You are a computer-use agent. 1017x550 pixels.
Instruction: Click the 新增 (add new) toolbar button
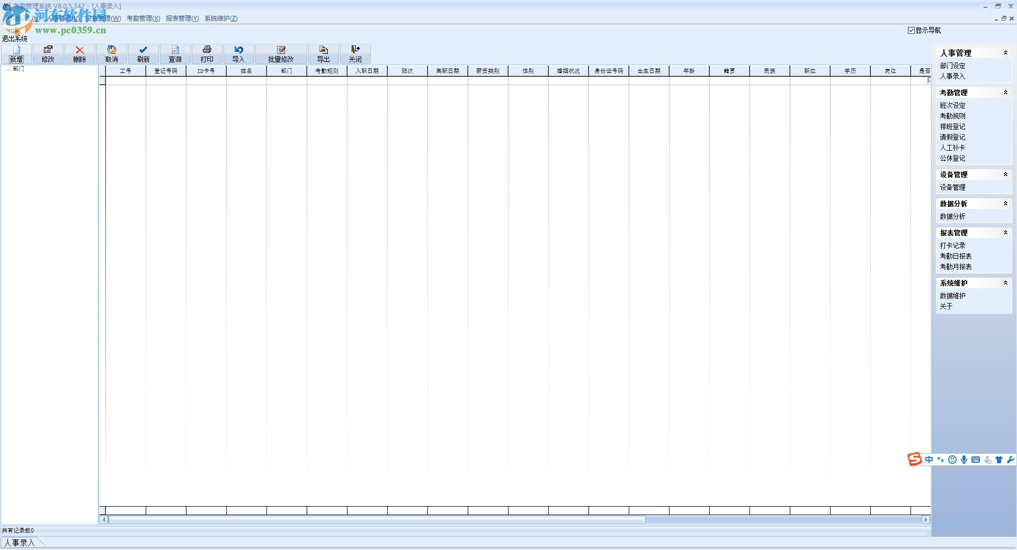point(16,54)
